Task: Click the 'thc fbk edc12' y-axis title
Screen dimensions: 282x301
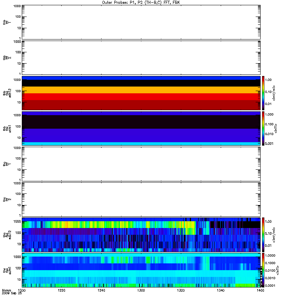Action: tap(7, 234)
